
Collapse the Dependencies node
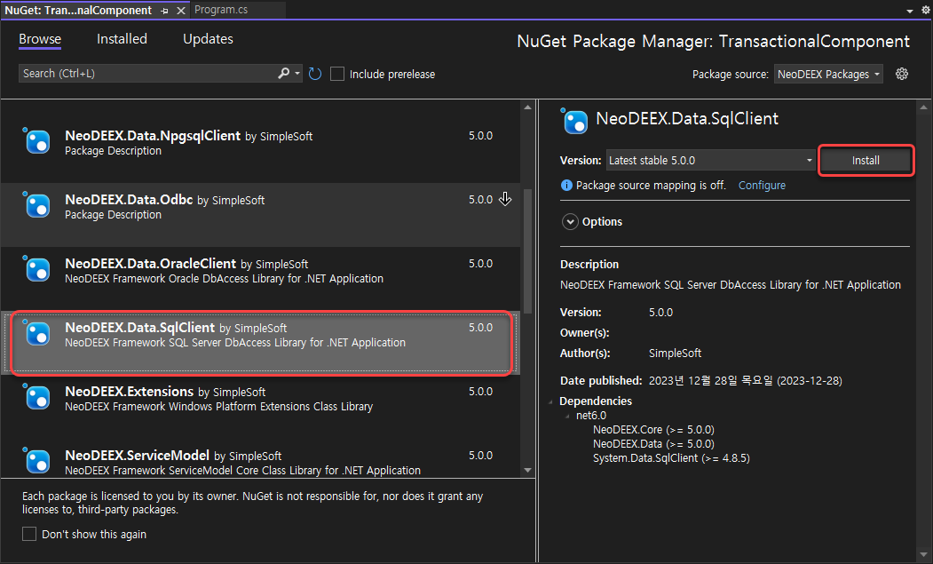(550, 401)
